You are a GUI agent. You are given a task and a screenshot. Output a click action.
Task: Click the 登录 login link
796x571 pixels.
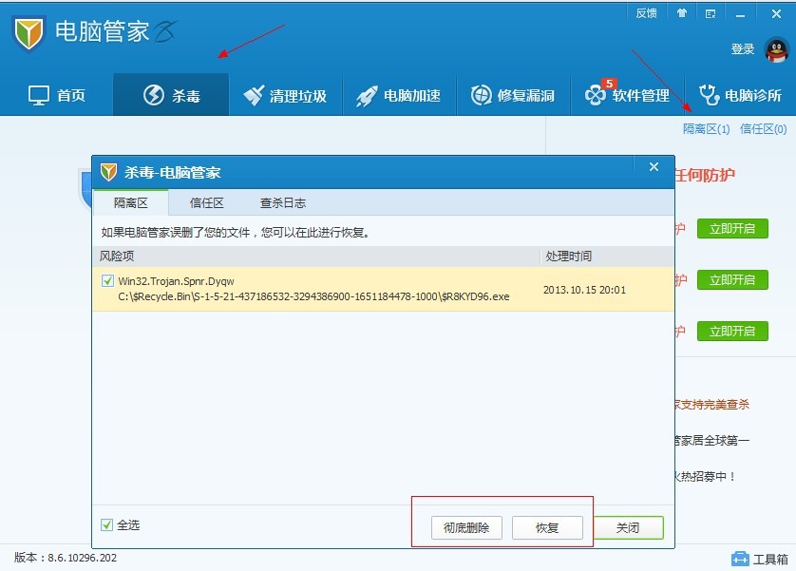(743, 49)
